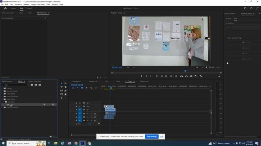The image size is (261, 146).
Task: Click Stop sharing button
Action: point(152,137)
